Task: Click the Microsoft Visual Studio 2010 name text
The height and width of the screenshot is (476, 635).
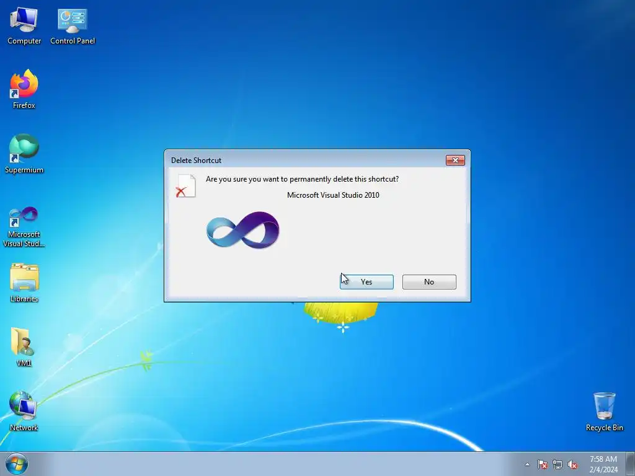Action: point(333,195)
